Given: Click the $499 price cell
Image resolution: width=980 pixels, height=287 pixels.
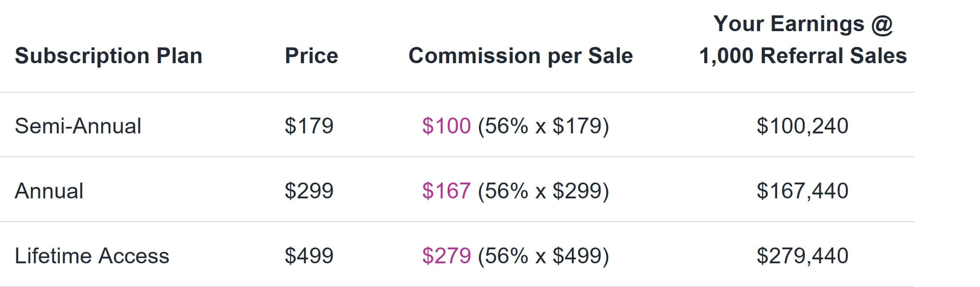Looking at the screenshot, I should [309, 256].
